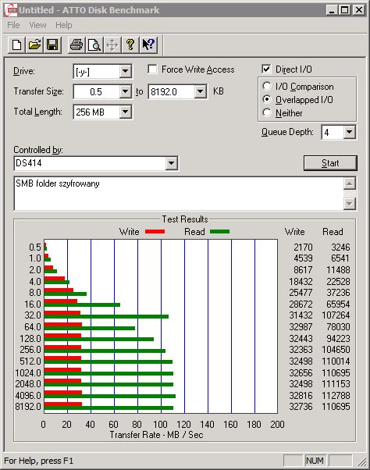Open a saved benchmark file icon

[x=35, y=45]
